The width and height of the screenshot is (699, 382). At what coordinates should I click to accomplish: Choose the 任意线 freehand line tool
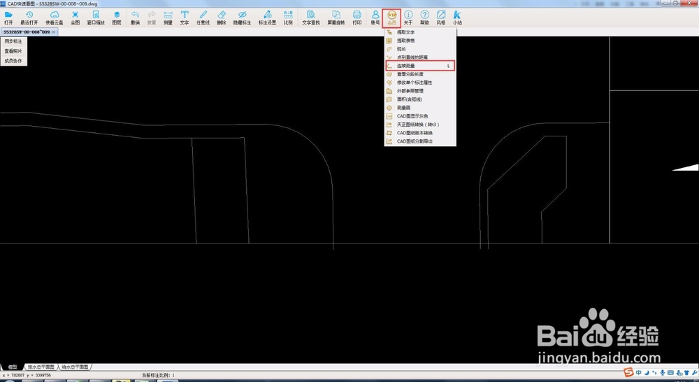click(x=203, y=18)
